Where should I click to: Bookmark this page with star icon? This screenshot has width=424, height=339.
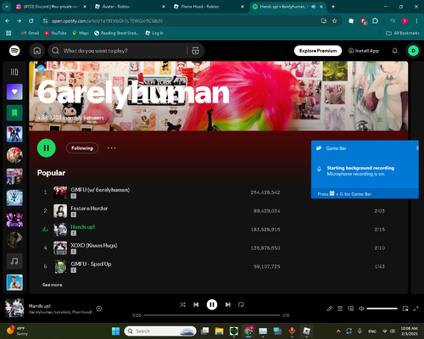point(335,21)
